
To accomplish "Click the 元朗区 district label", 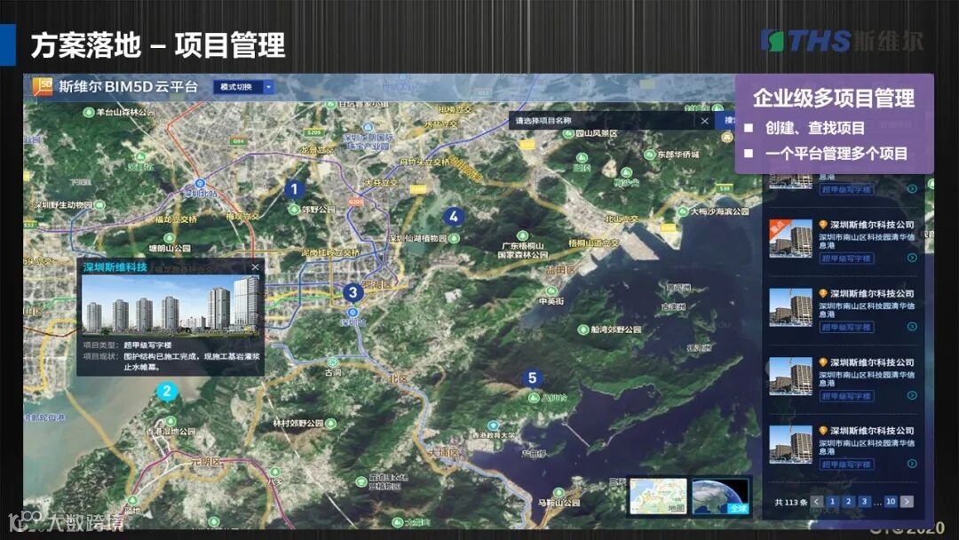I will [206, 461].
